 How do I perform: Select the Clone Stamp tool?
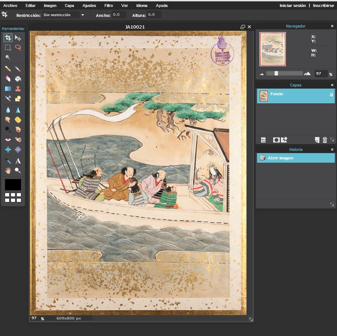18,88
